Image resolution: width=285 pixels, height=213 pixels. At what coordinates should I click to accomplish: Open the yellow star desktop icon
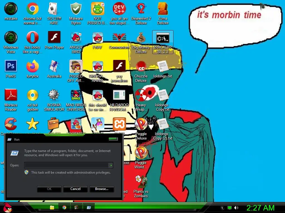[32, 124]
